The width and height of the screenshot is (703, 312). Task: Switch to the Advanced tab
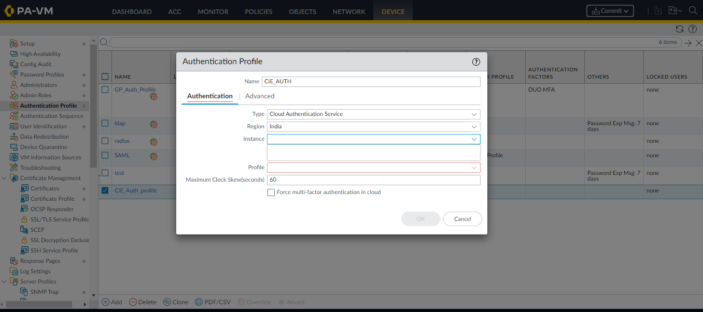[260, 96]
